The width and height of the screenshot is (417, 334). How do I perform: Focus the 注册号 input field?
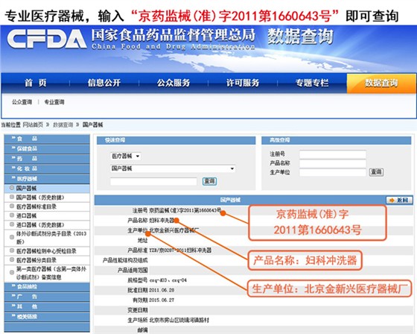[333, 154]
